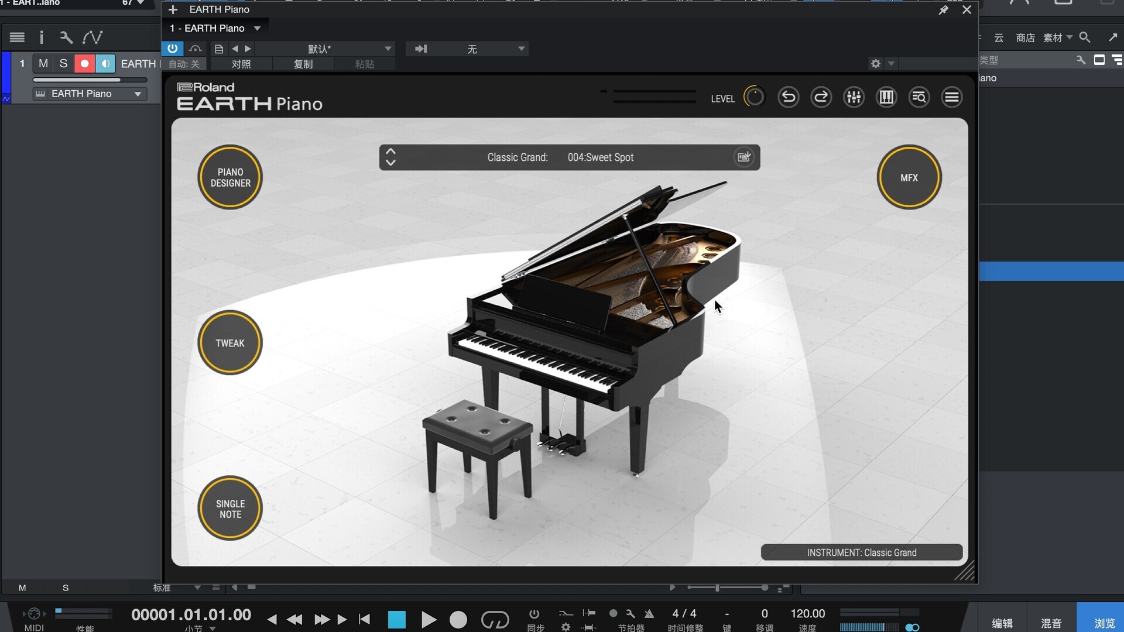Click the browser search magnifier icon
Image resolution: width=1124 pixels, height=632 pixels.
[1085, 37]
